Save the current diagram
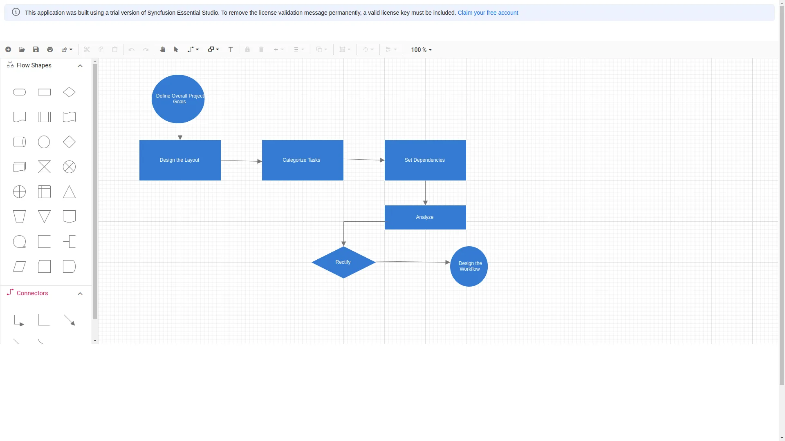The height and width of the screenshot is (441, 785). pos(36,49)
